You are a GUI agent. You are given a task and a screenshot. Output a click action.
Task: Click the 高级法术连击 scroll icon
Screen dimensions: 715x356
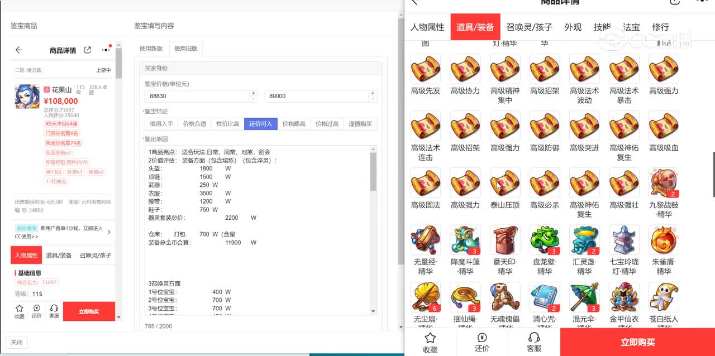tap(426, 126)
